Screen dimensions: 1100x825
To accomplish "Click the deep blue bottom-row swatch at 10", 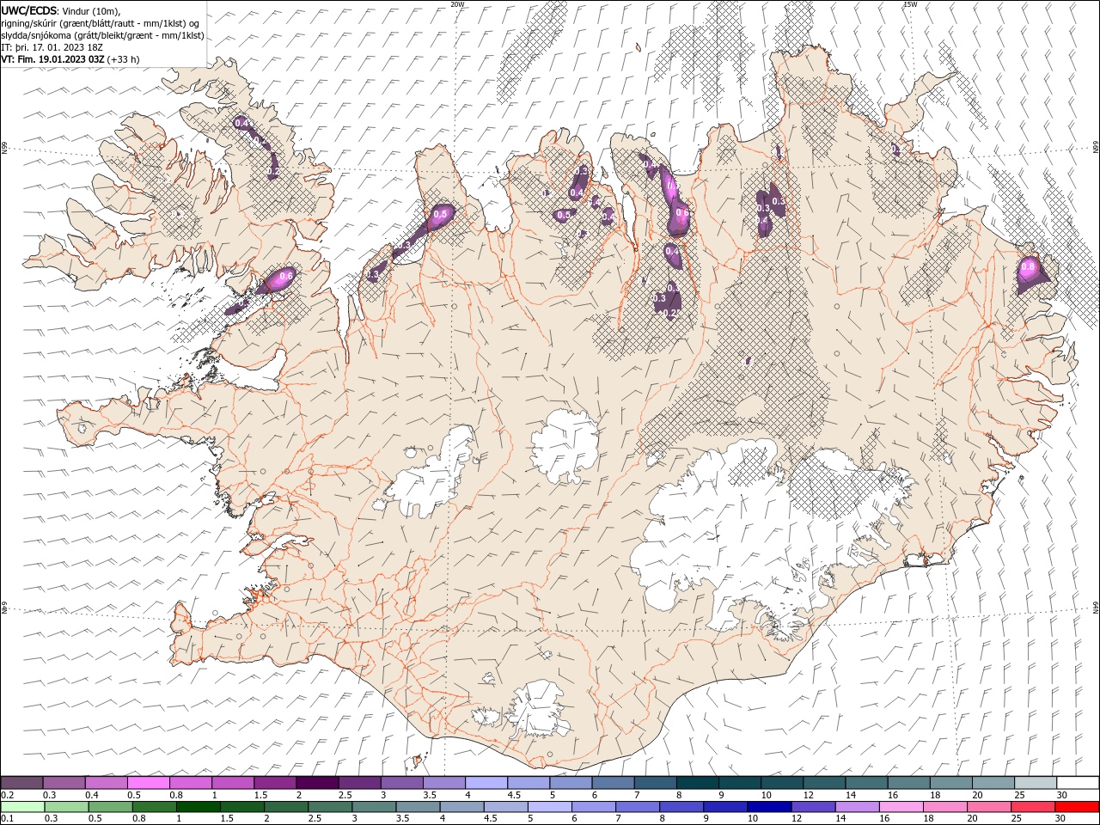I will coord(769,807).
